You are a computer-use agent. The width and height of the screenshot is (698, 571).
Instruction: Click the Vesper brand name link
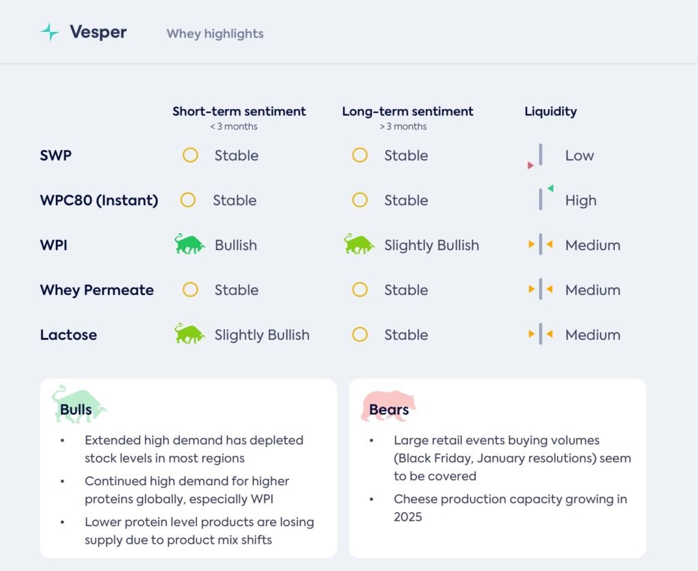pyautogui.click(x=98, y=32)
